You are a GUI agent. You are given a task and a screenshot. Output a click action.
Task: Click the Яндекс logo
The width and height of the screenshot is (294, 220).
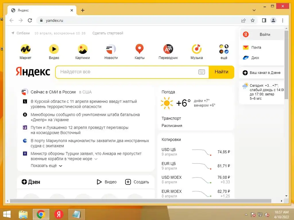pos(33,72)
